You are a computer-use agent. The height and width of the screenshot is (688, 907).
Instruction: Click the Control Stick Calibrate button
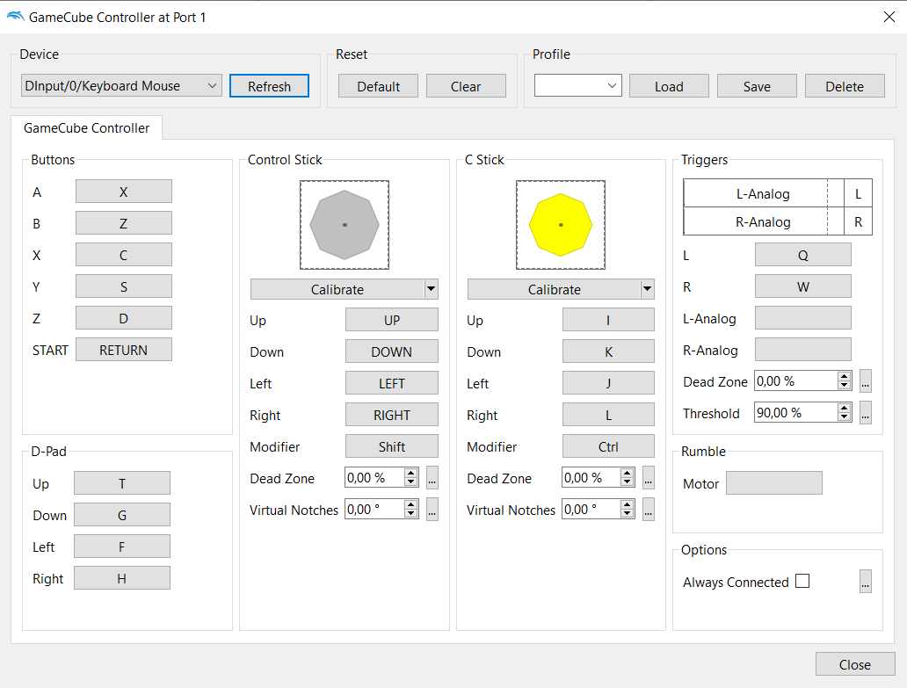coord(337,289)
